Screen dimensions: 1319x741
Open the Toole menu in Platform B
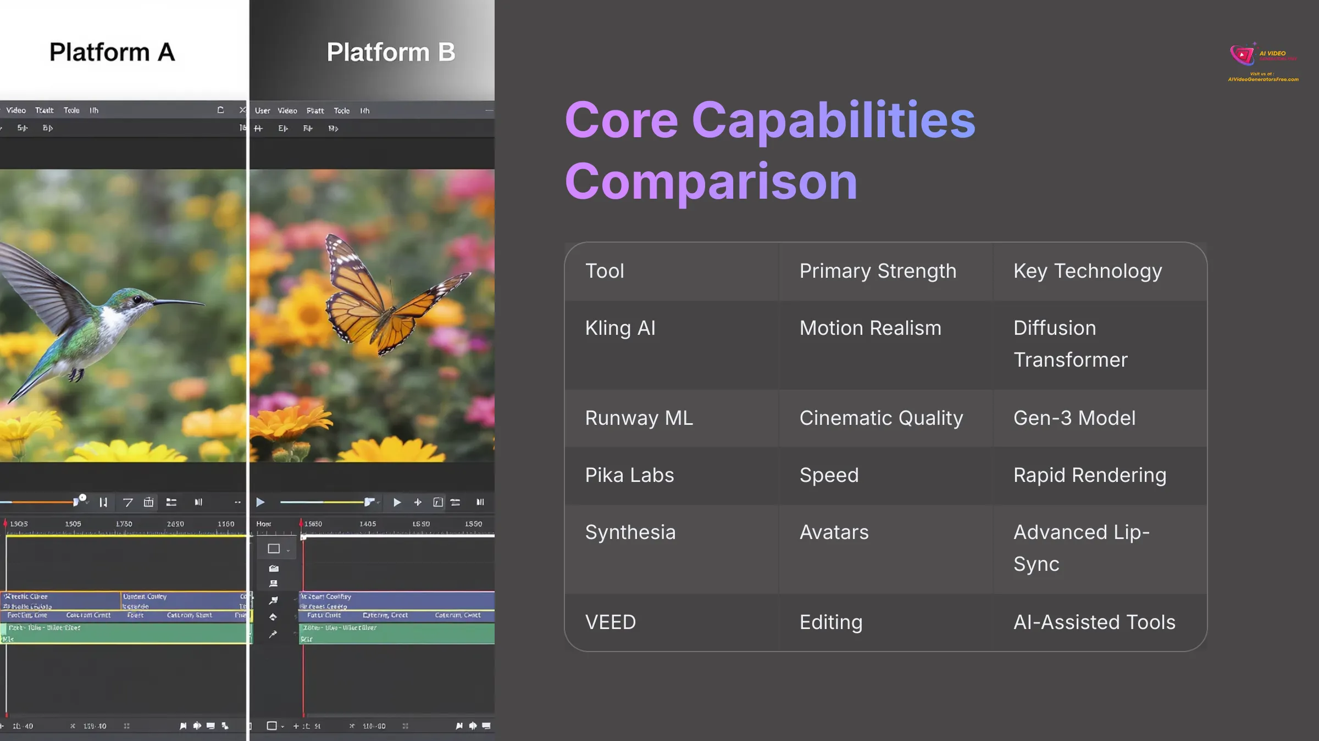point(342,111)
